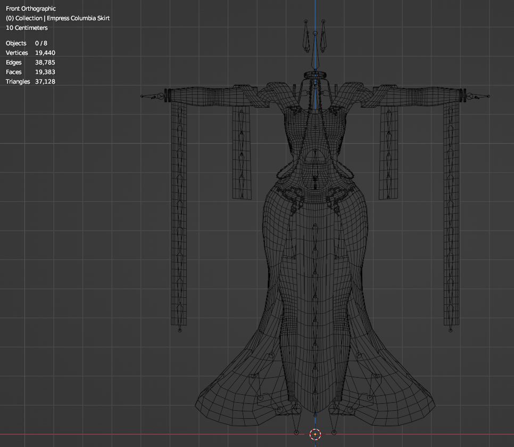
Task: Select the bone joint just right of the 3D cursor
Action: (x=334, y=432)
